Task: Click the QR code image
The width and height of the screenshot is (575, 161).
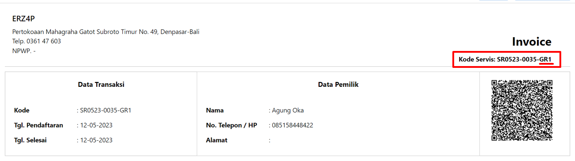Action: tap(522, 110)
